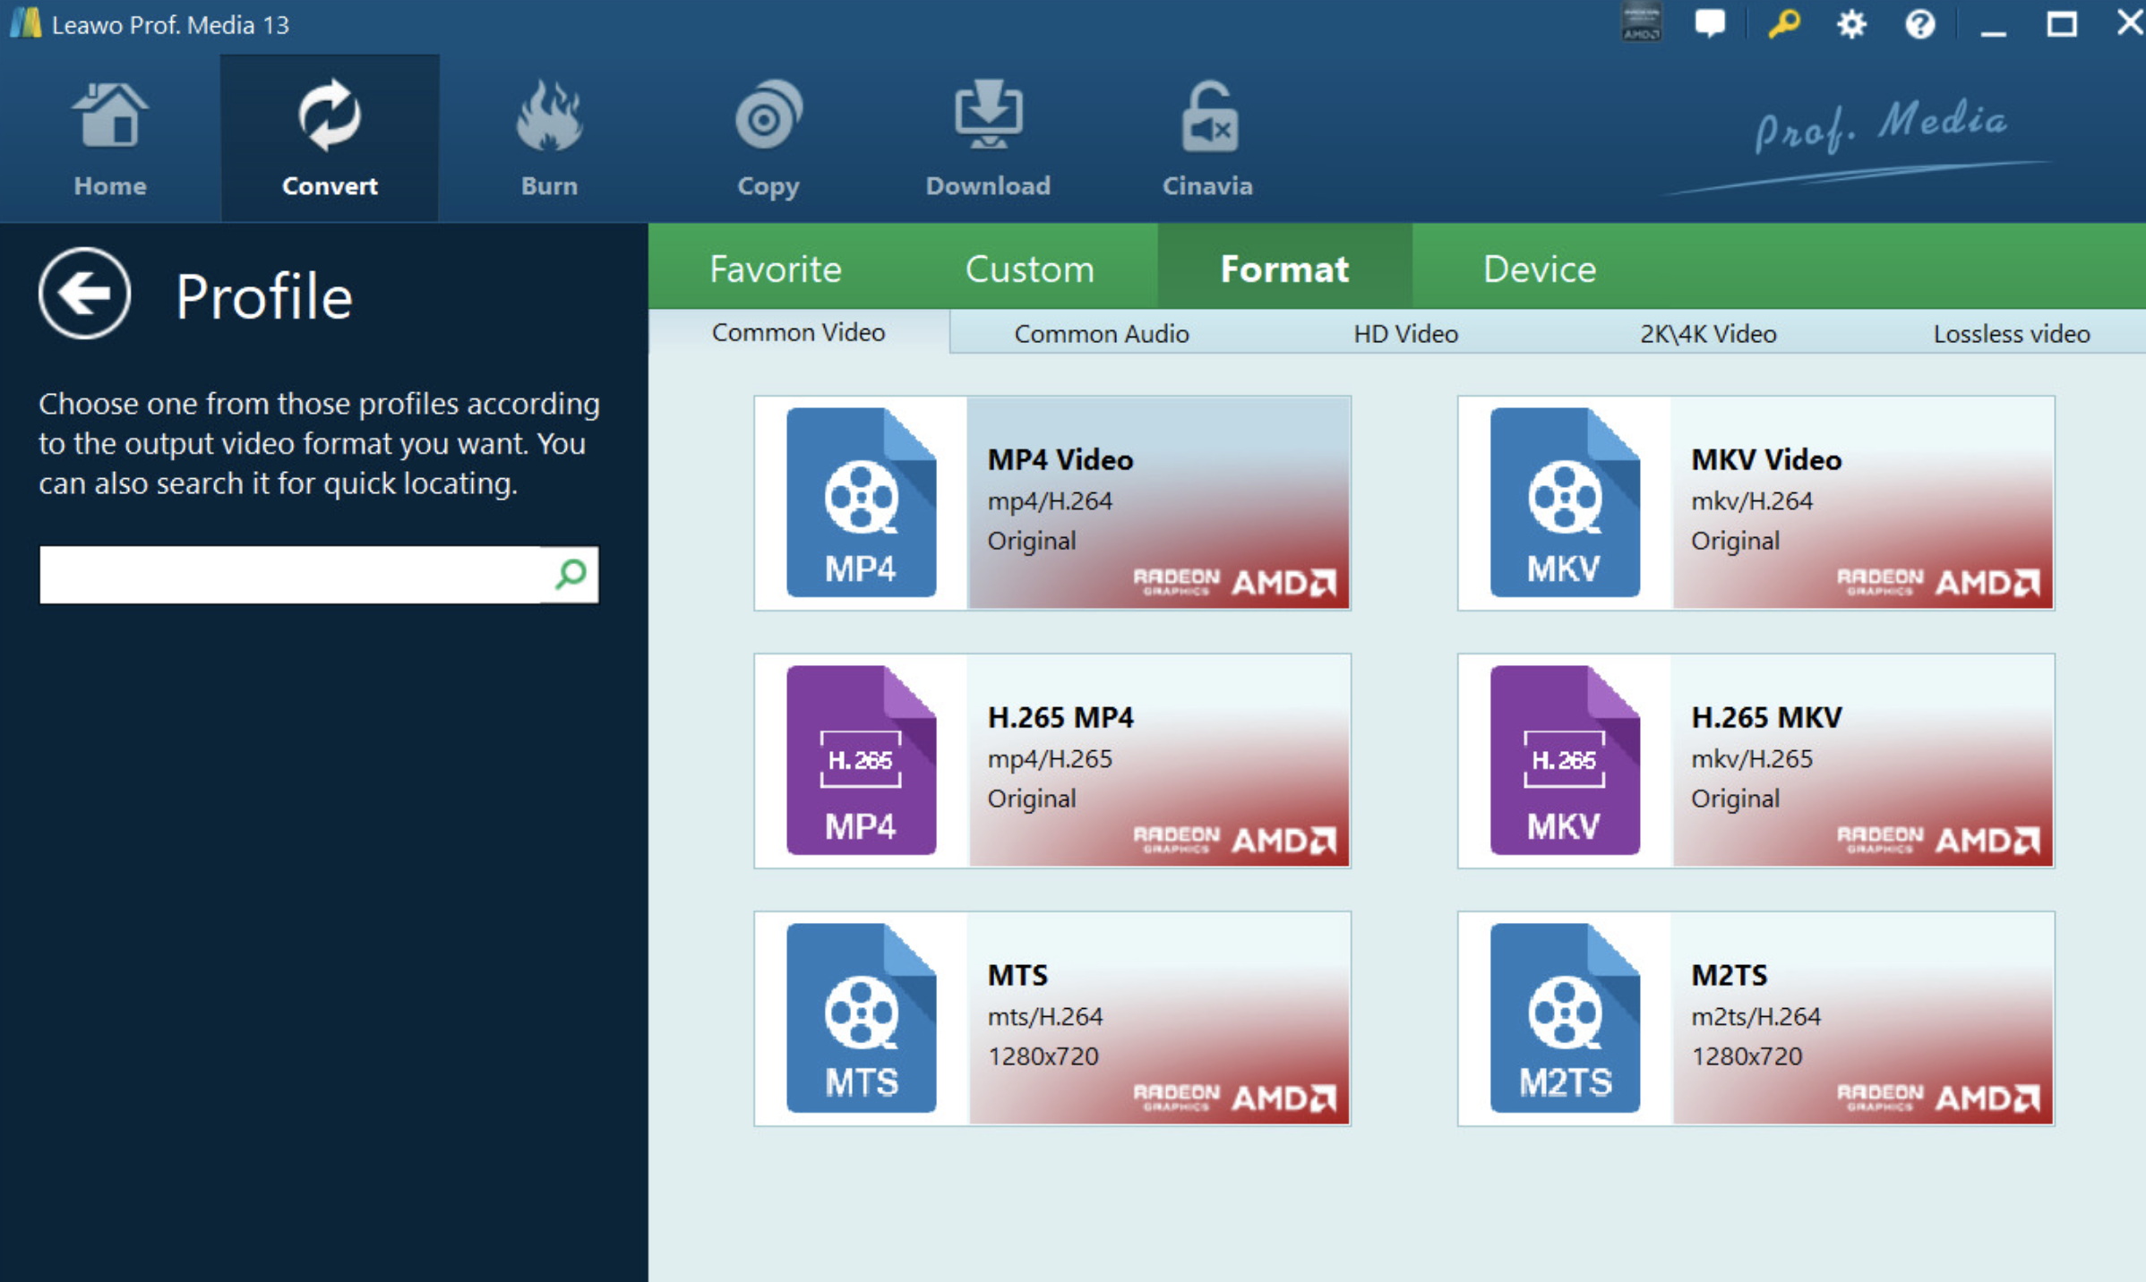This screenshot has width=2146, height=1282.
Task: Click the Leawo app logo in title bar
Action: coord(25,23)
